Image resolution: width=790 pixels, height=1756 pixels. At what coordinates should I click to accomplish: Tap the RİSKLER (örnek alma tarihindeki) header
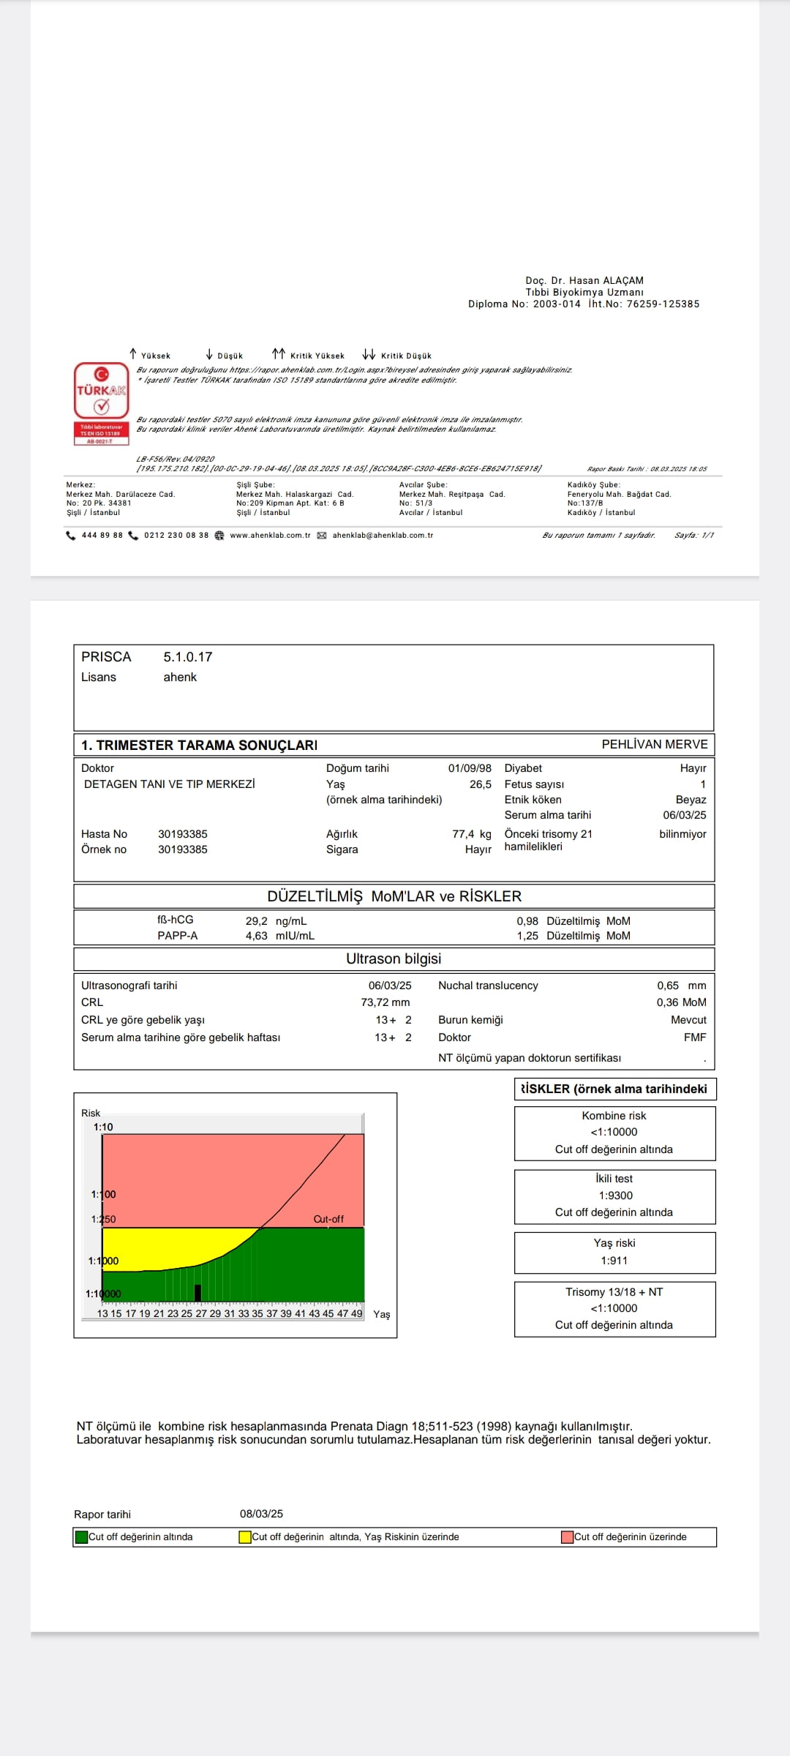[614, 1089]
